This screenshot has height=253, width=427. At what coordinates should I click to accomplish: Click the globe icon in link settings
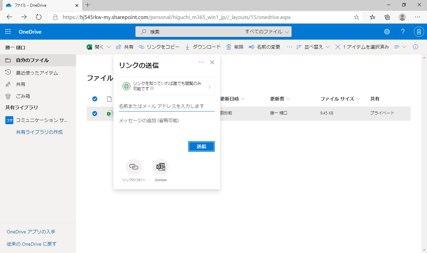[126, 86]
